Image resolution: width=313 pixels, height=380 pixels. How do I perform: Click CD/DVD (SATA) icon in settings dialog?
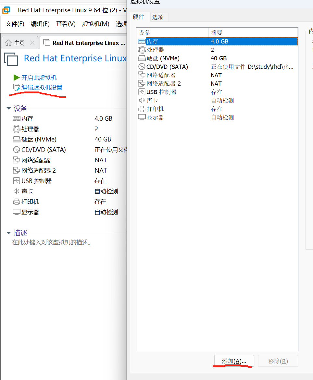pos(142,67)
